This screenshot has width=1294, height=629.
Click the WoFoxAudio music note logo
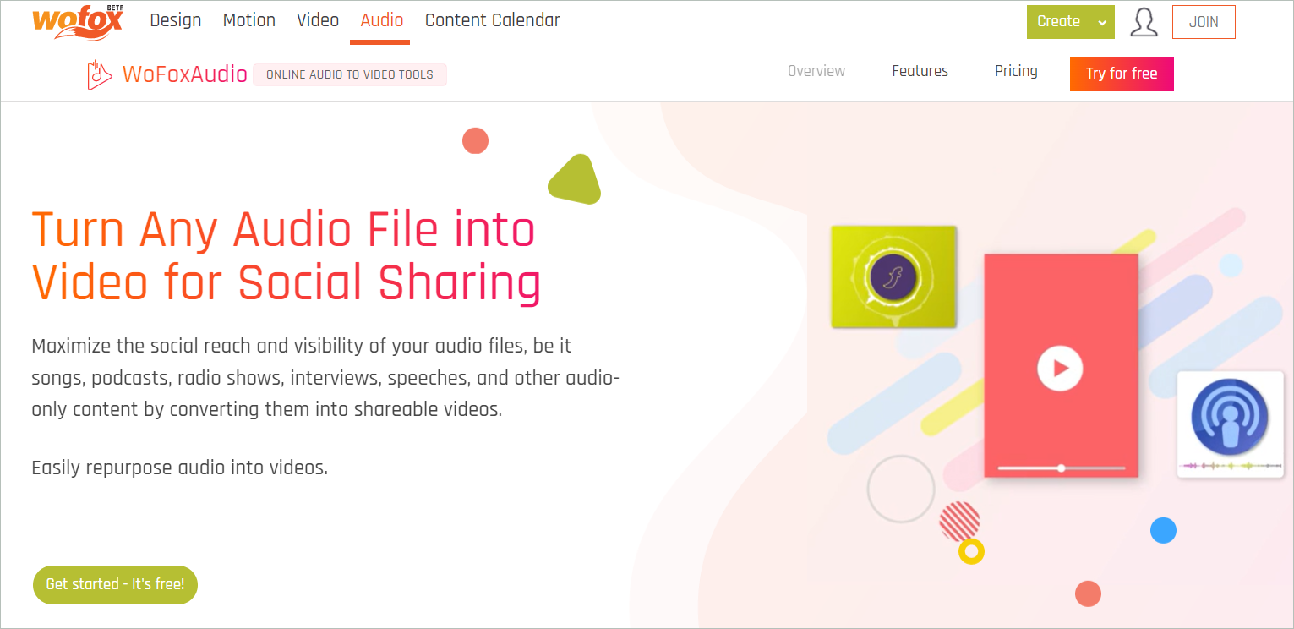click(x=99, y=75)
